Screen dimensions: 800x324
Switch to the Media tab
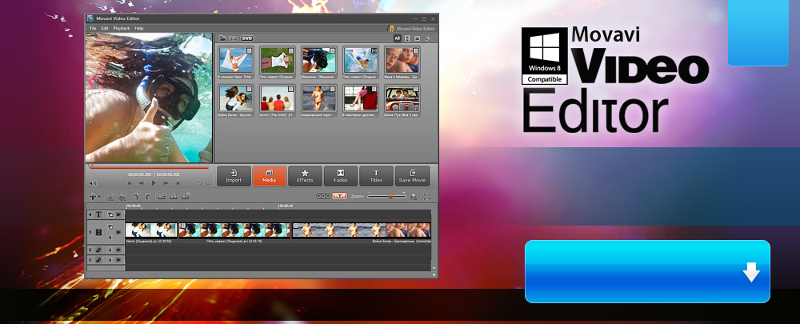click(270, 176)
